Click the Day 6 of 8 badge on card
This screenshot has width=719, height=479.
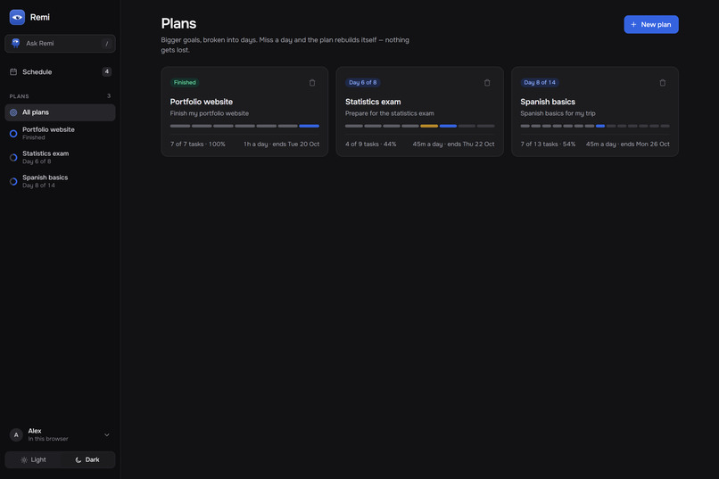[x=363, y=82]
